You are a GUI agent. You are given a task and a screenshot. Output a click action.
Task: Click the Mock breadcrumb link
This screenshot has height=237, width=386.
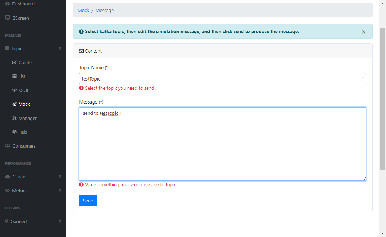(83, 10)
